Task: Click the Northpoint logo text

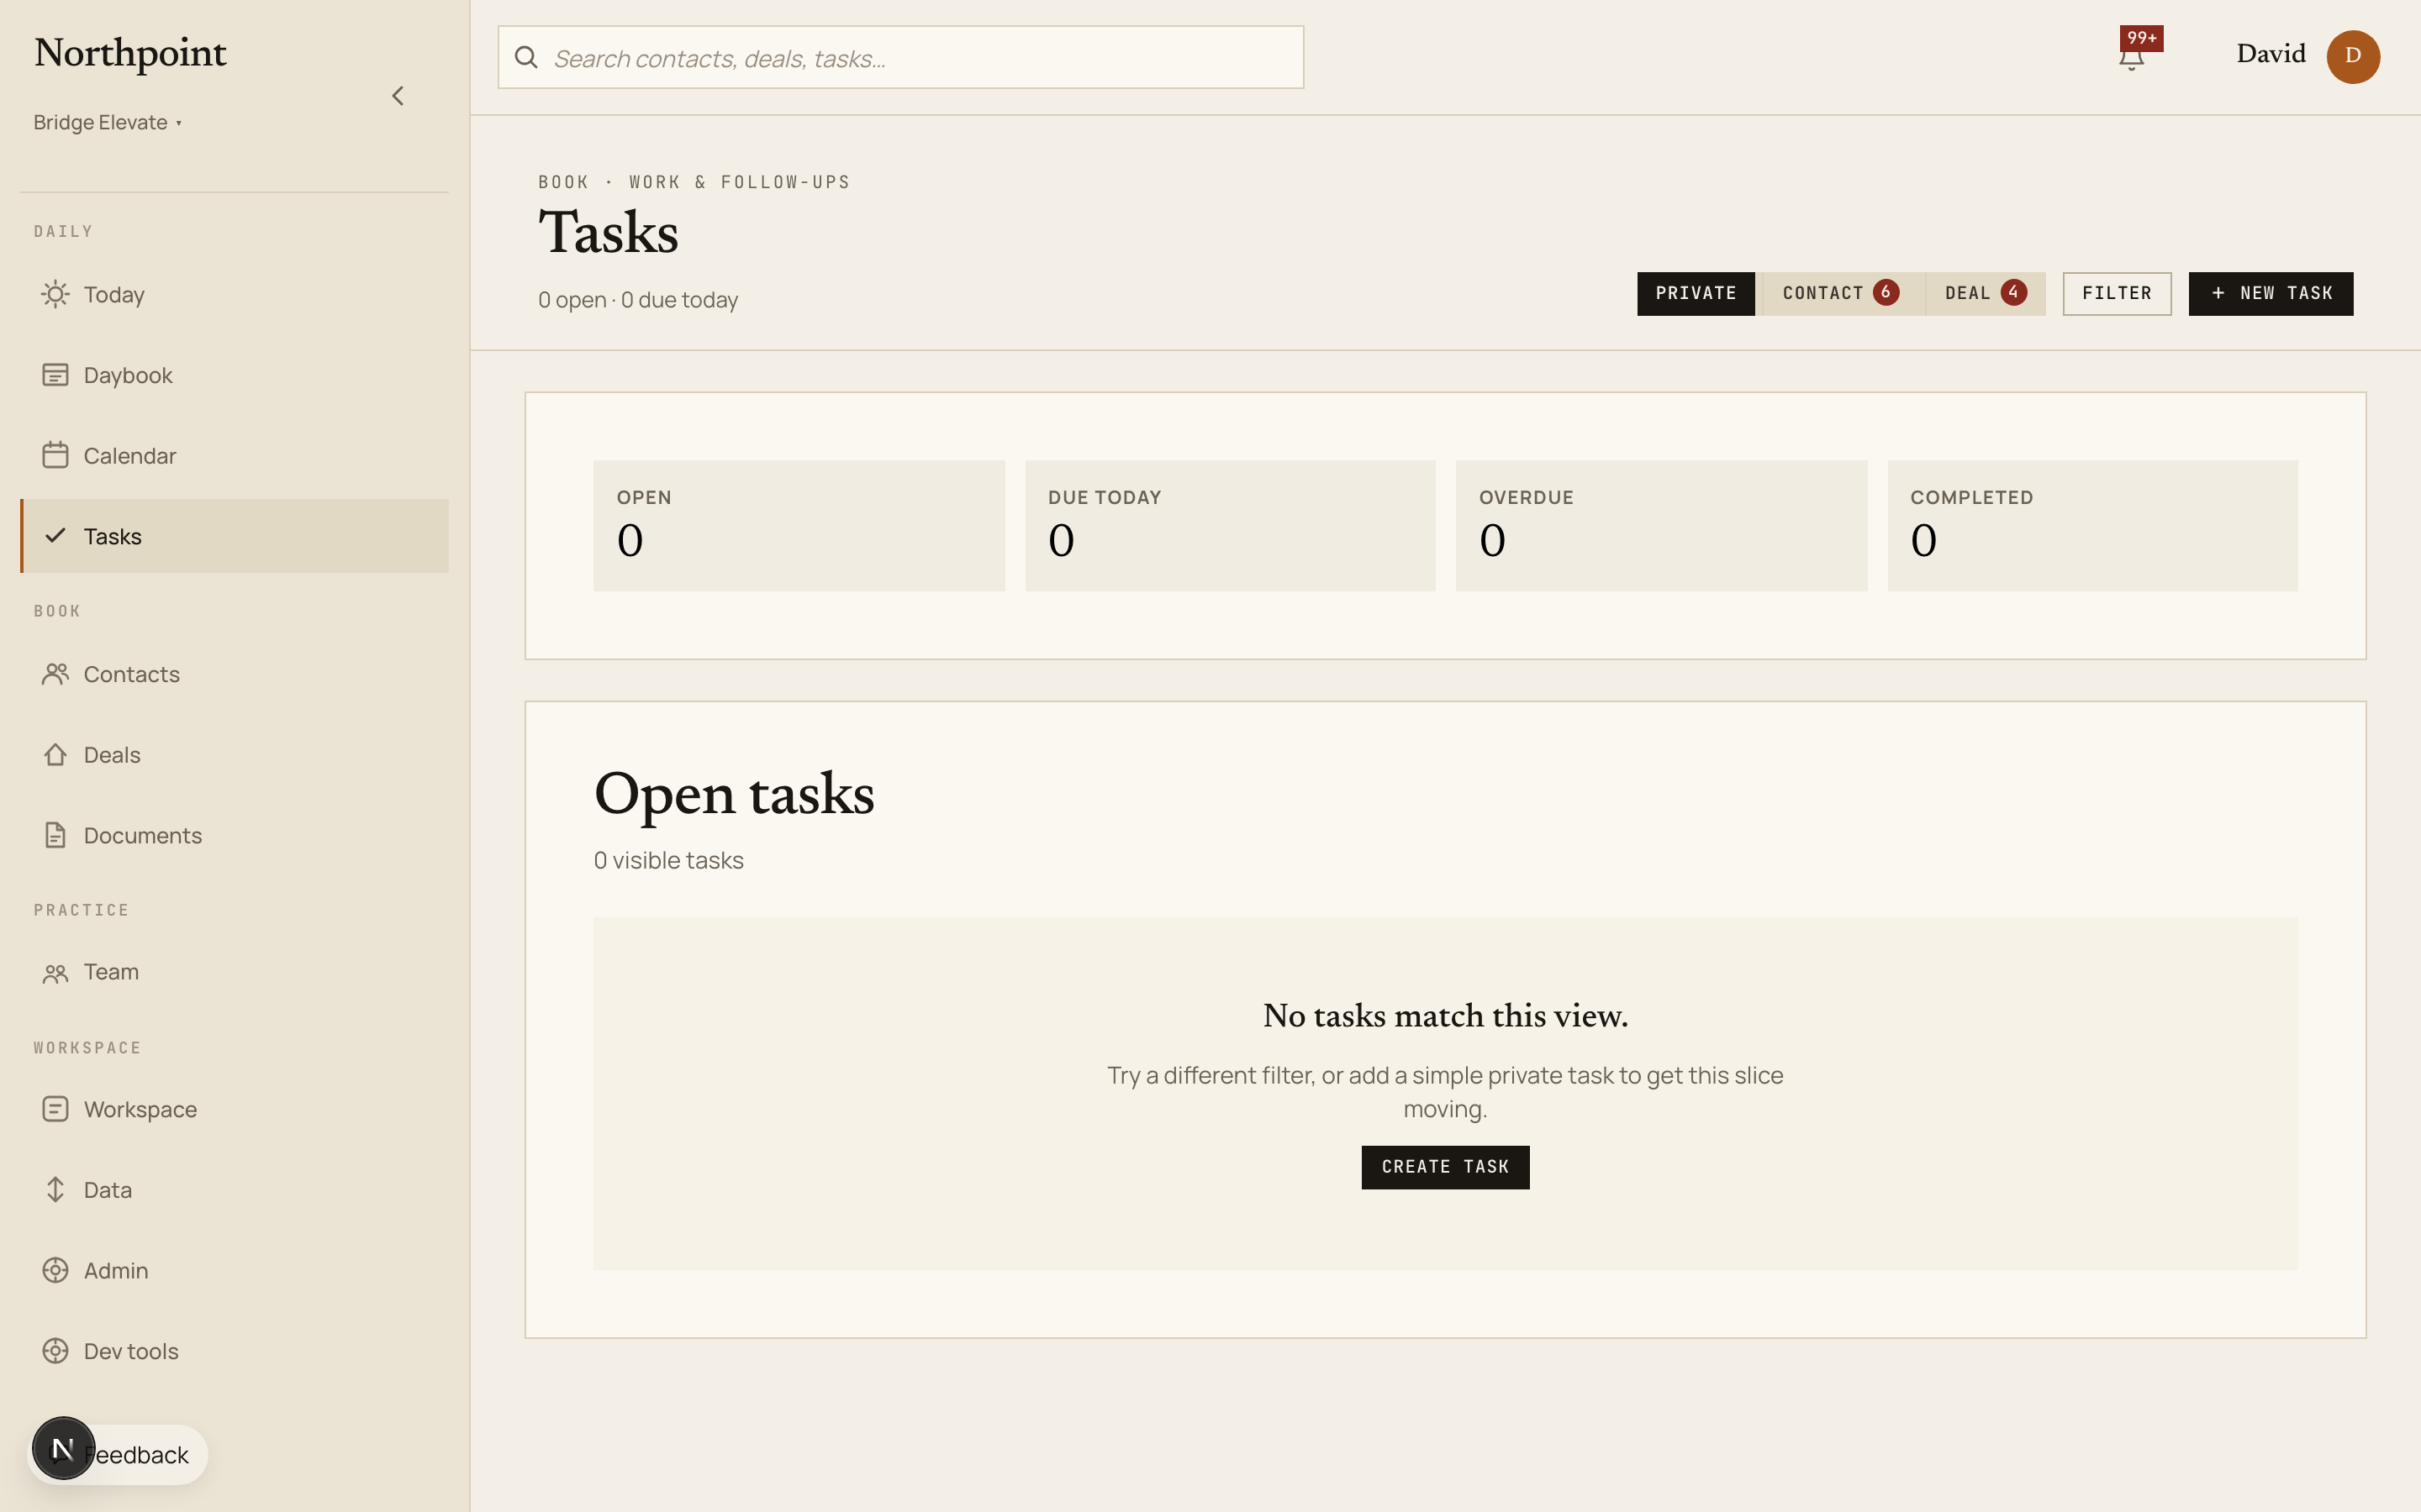Action: coord(130,53)
